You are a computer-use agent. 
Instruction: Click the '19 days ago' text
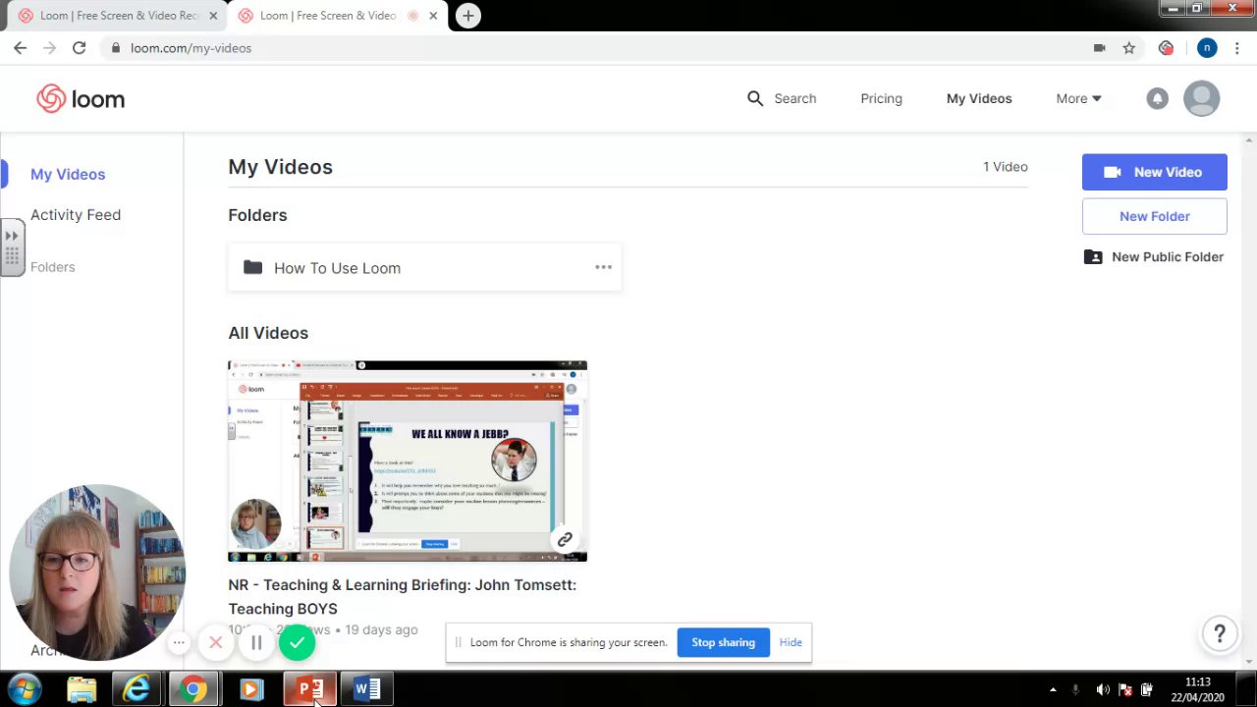380,629
